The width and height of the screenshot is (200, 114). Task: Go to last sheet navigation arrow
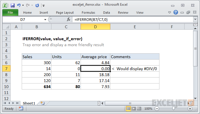pyautogui.click(x=17, y=103)
